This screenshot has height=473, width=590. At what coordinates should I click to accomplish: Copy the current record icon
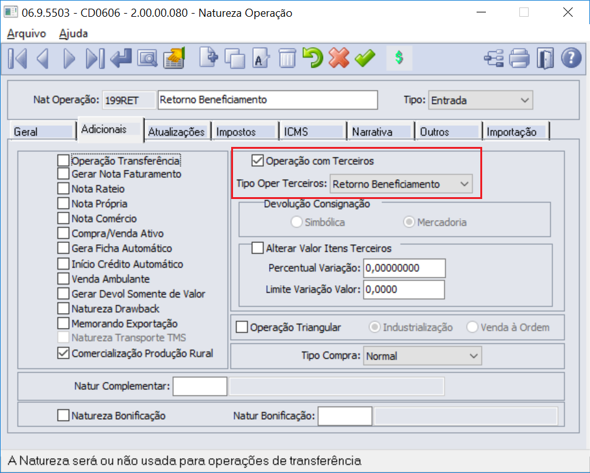235,58
